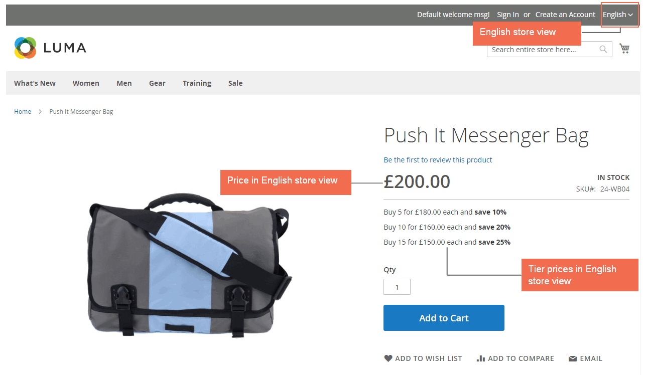Open the What's New menu
Viewport: 645px width, 375px height.
point(35,83)
